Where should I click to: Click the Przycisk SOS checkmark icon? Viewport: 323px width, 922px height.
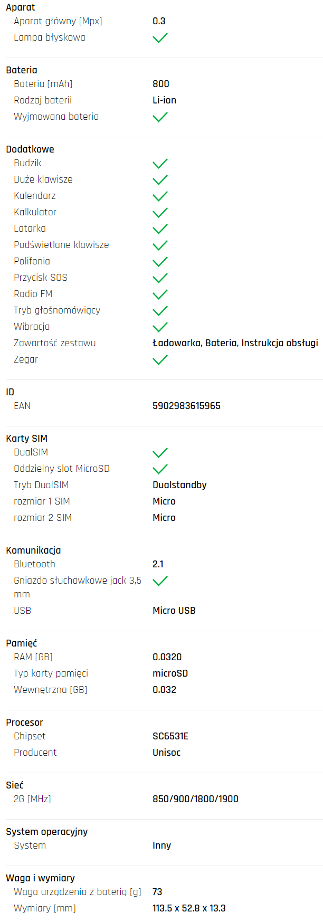(x=160, y=278)
